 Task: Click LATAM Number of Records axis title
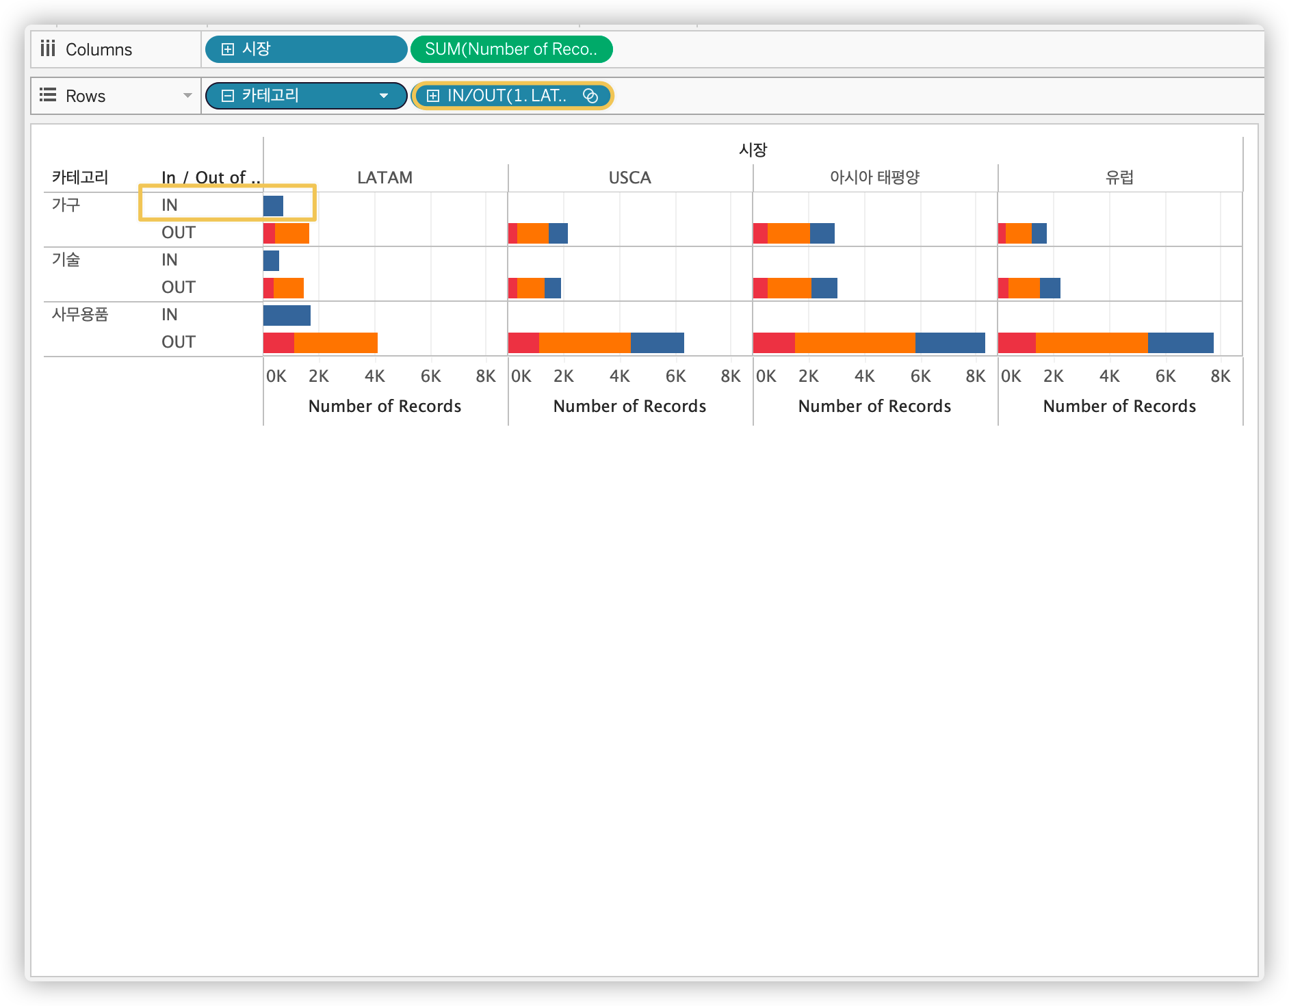pyautogui.click(x=385, y=406)
